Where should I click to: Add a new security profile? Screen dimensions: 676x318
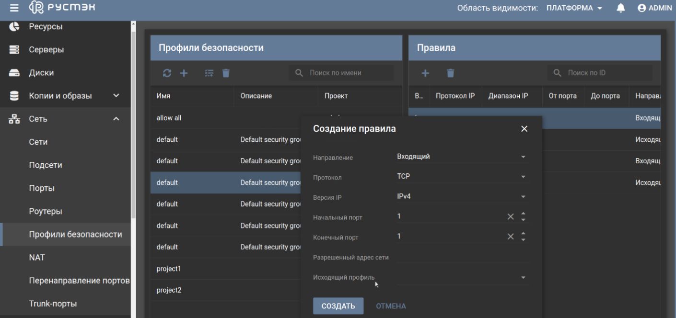(x=184, y=73)
